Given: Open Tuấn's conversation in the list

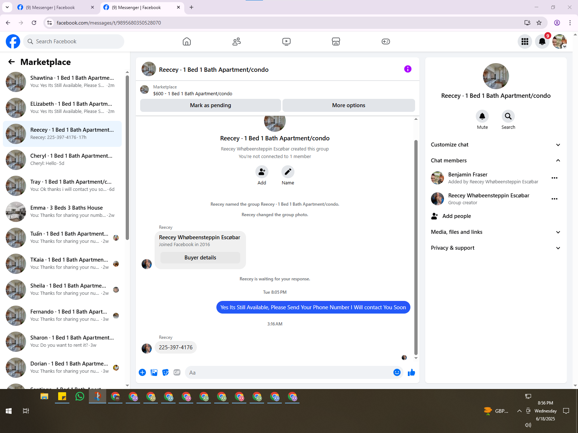Looking at the screenshot, I should [x=62, y=237].
